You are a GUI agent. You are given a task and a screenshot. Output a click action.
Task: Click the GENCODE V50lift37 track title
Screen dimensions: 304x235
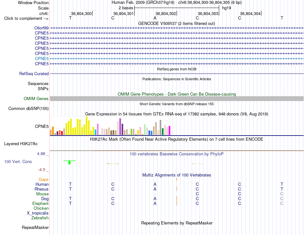pyautogui.click(x=177, y=24)
